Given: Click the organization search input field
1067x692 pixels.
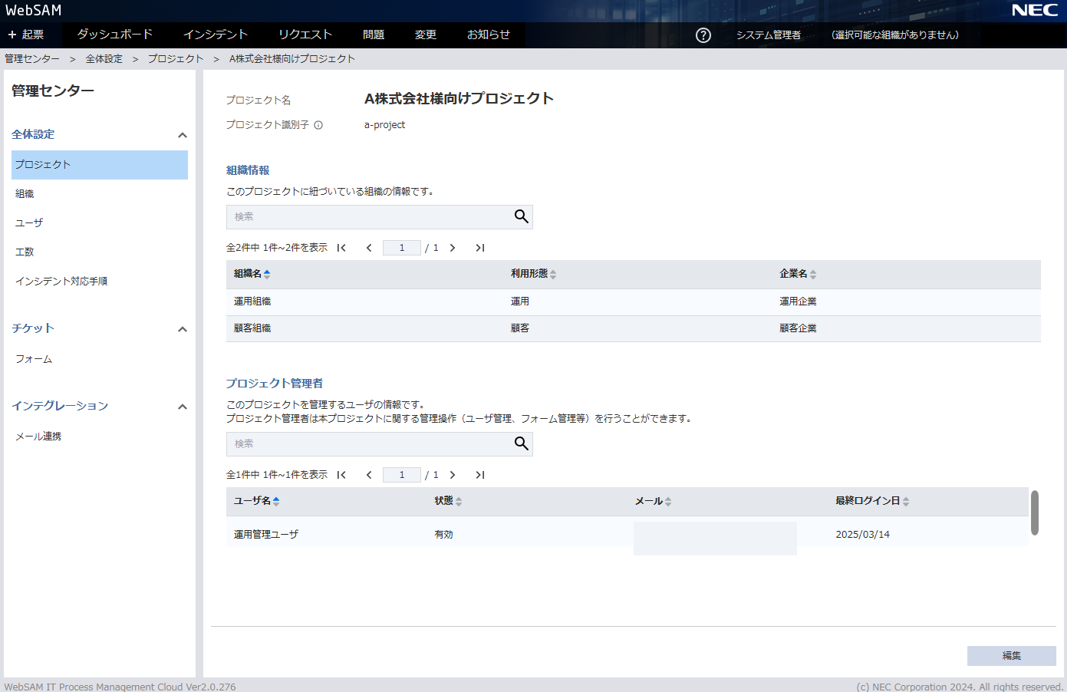Looking at the screenshot, I should coord(368,217).
